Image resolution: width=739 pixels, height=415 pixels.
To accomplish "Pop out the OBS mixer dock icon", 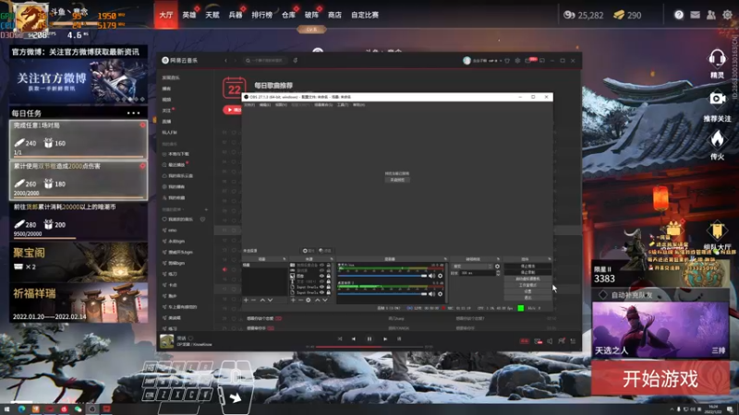I will pyautogui.click(x=445, y=259).
